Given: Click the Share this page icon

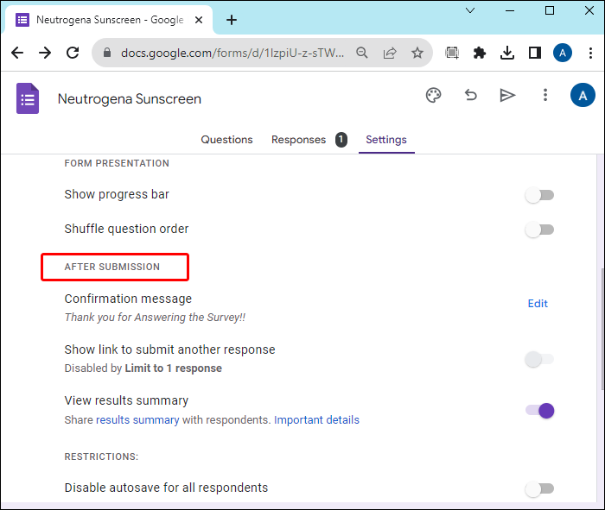Looking at the screenshot, I should pos(390,53).
